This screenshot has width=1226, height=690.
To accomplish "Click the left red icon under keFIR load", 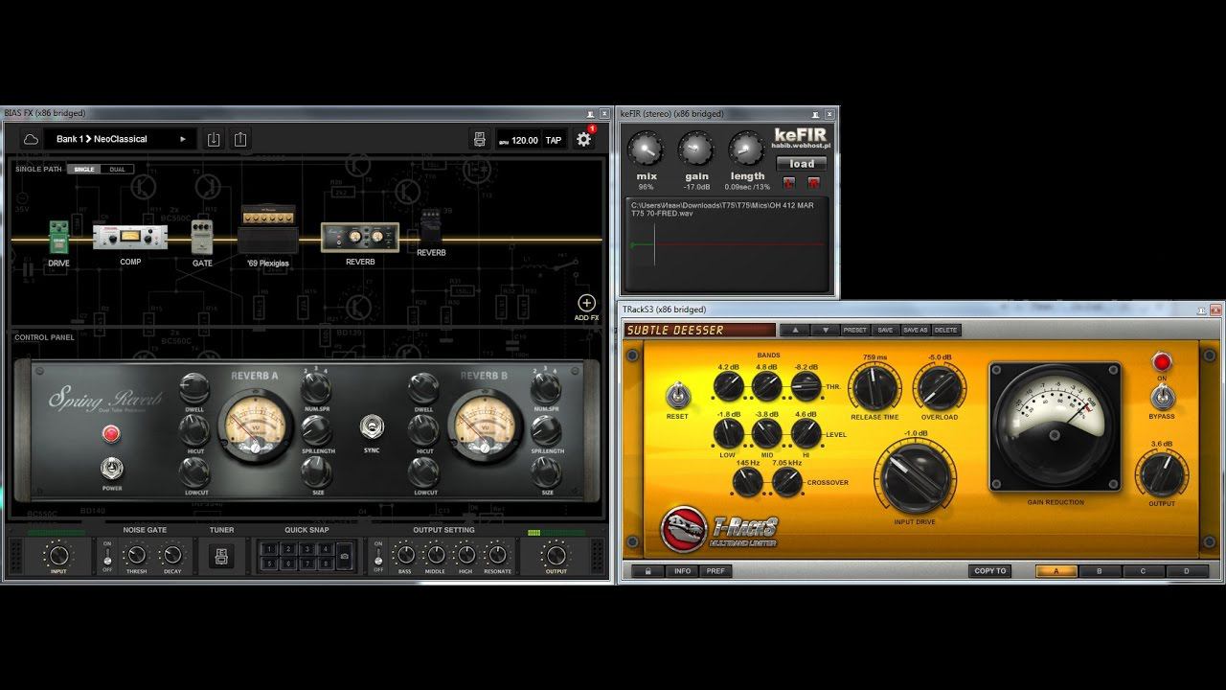I will [x=789, y=182].
